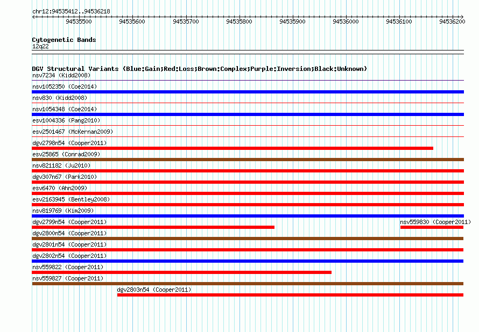Click ruler position 94536100
Image resolution: width=479 pixels, height=332 pixels.
pyautogui.click(x=399, y=21)
